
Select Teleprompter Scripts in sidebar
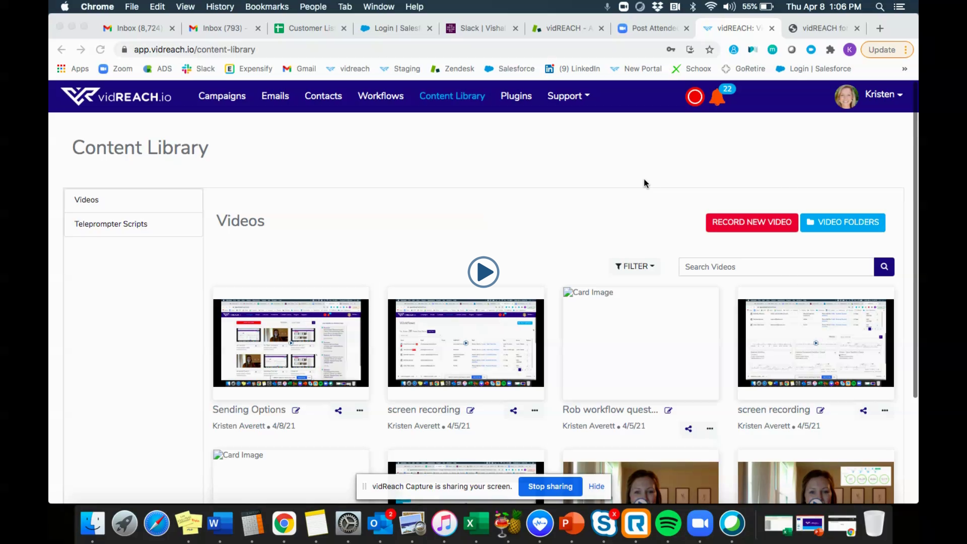tap(111, 224)
